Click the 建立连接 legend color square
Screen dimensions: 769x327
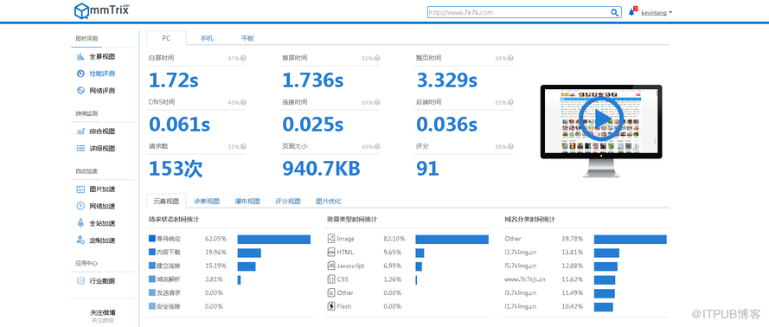152,266
